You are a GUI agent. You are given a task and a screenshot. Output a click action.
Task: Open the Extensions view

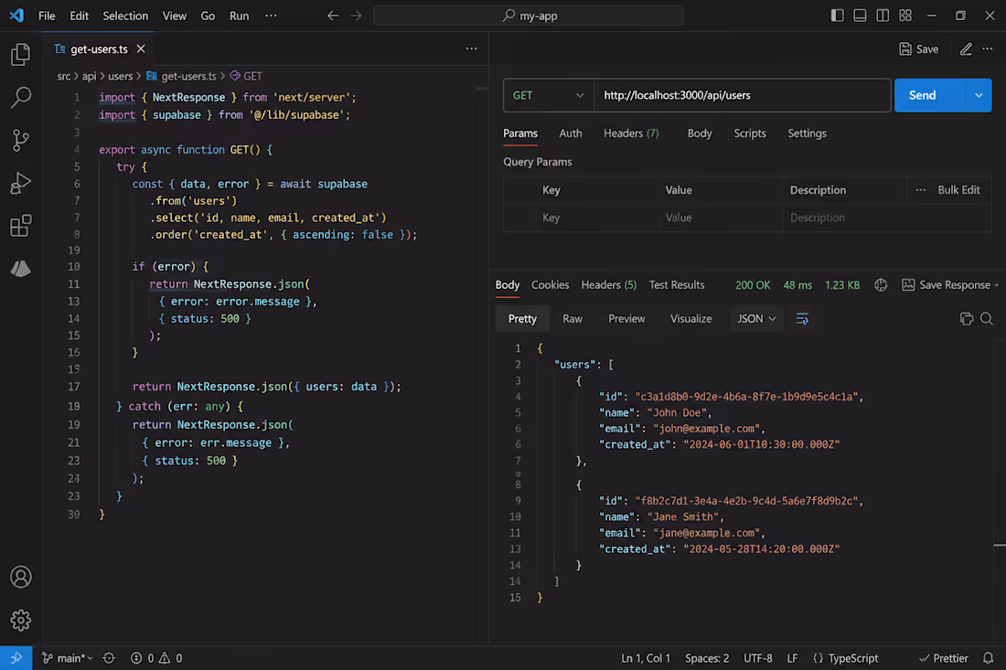20,225
